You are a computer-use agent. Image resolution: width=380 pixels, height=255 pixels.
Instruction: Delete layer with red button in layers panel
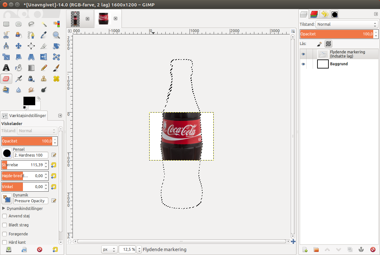(x=373, y=250)
